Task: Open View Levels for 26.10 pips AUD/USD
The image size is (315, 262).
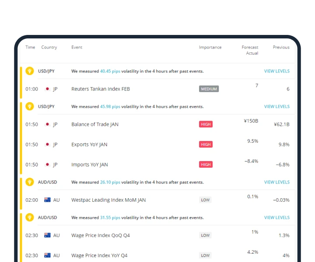Action: coord(276,182)
